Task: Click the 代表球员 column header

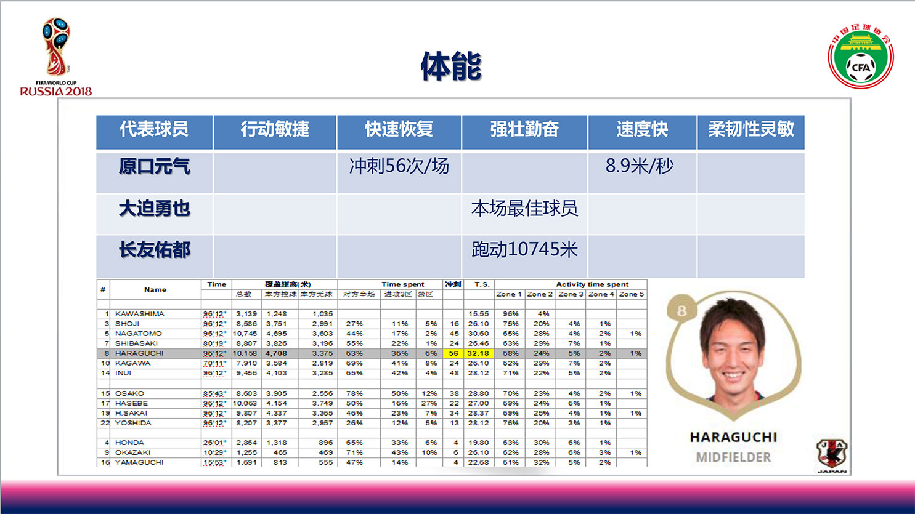Action: (154, 130)
